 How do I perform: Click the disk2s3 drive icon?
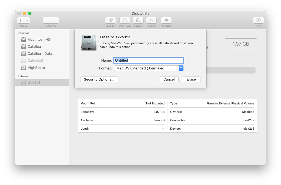tap(24, 82)
